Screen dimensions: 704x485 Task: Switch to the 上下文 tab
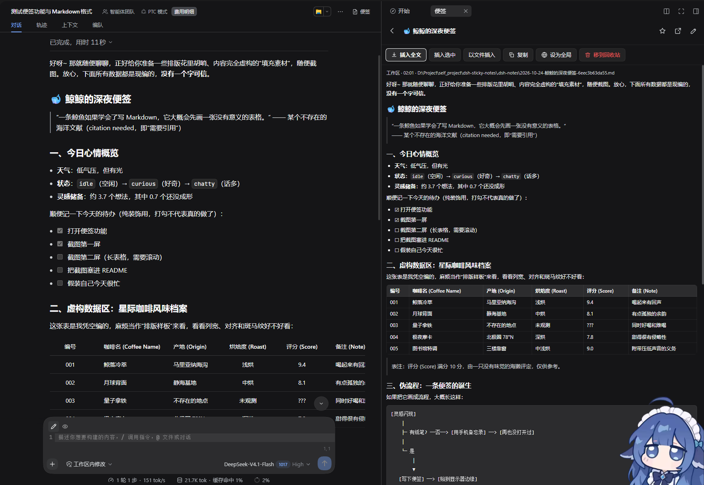point(70,25)
